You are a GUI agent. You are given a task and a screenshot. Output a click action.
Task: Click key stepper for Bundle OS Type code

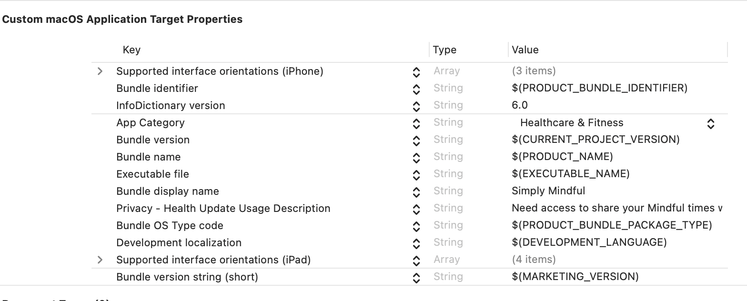pyautogui.click(x=416, y=226)
